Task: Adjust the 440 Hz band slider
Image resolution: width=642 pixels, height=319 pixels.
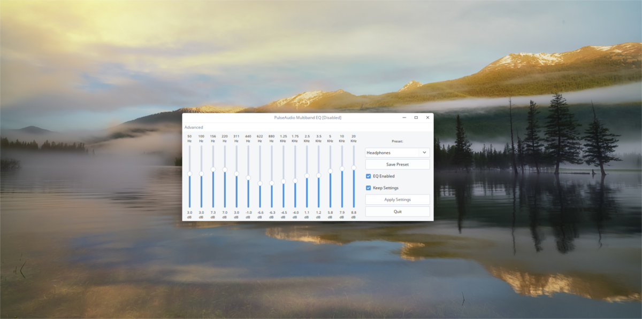Action: tap(248, 178)
